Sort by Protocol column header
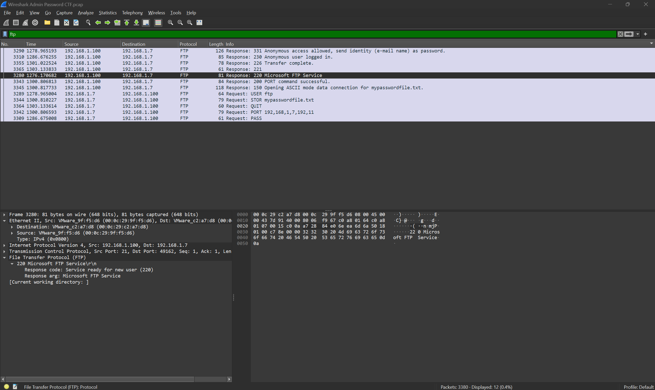Image resolution: width=655 pixels, height=390 pixels. pos(193,44)
